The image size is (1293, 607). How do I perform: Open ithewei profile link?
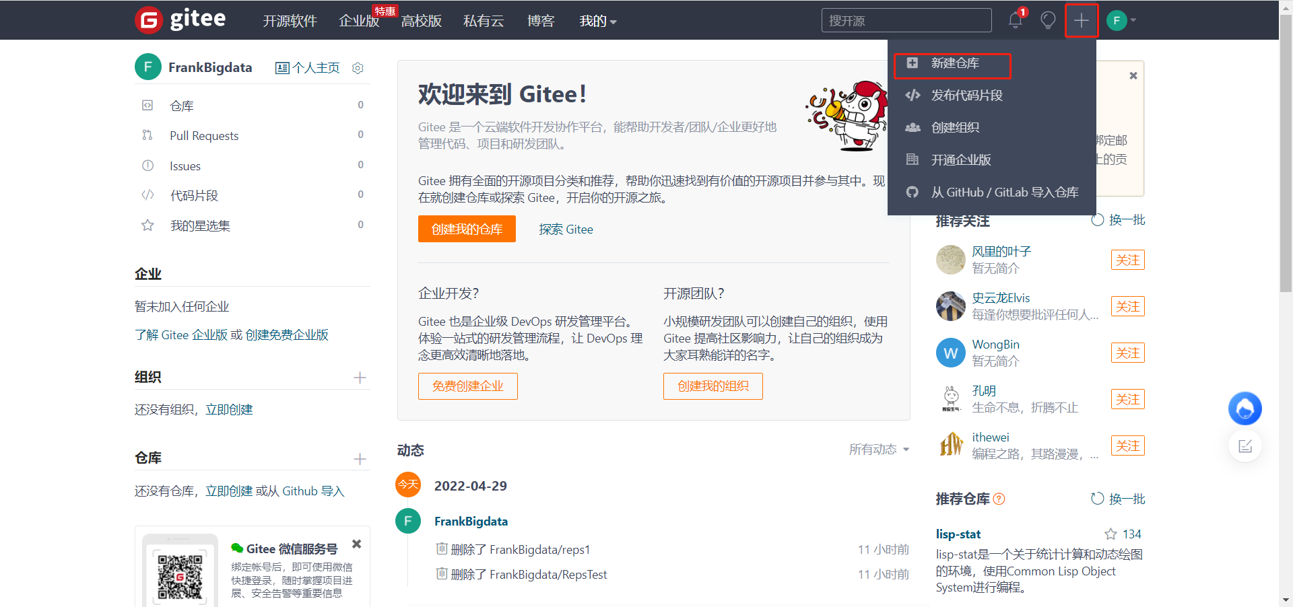point(991,437)
